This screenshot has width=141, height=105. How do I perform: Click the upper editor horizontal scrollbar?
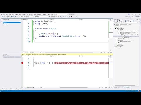pos(69,52)
